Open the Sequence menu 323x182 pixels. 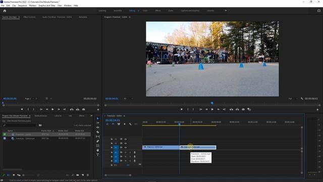(22, 6)
